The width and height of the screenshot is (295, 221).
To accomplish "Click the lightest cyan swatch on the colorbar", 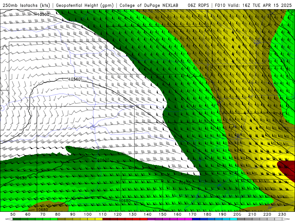I will pos(233,219).
